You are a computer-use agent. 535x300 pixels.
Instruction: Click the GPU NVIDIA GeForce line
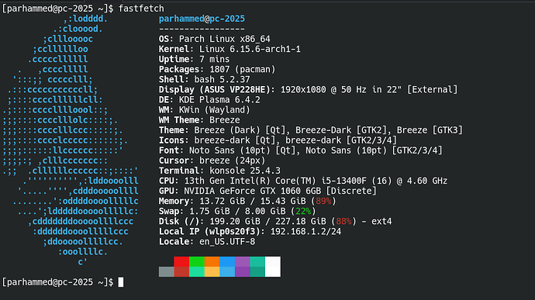tap(267, 191)
